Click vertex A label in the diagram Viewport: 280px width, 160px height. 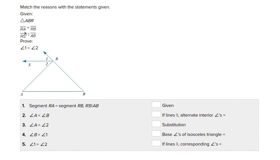point(22,94)
